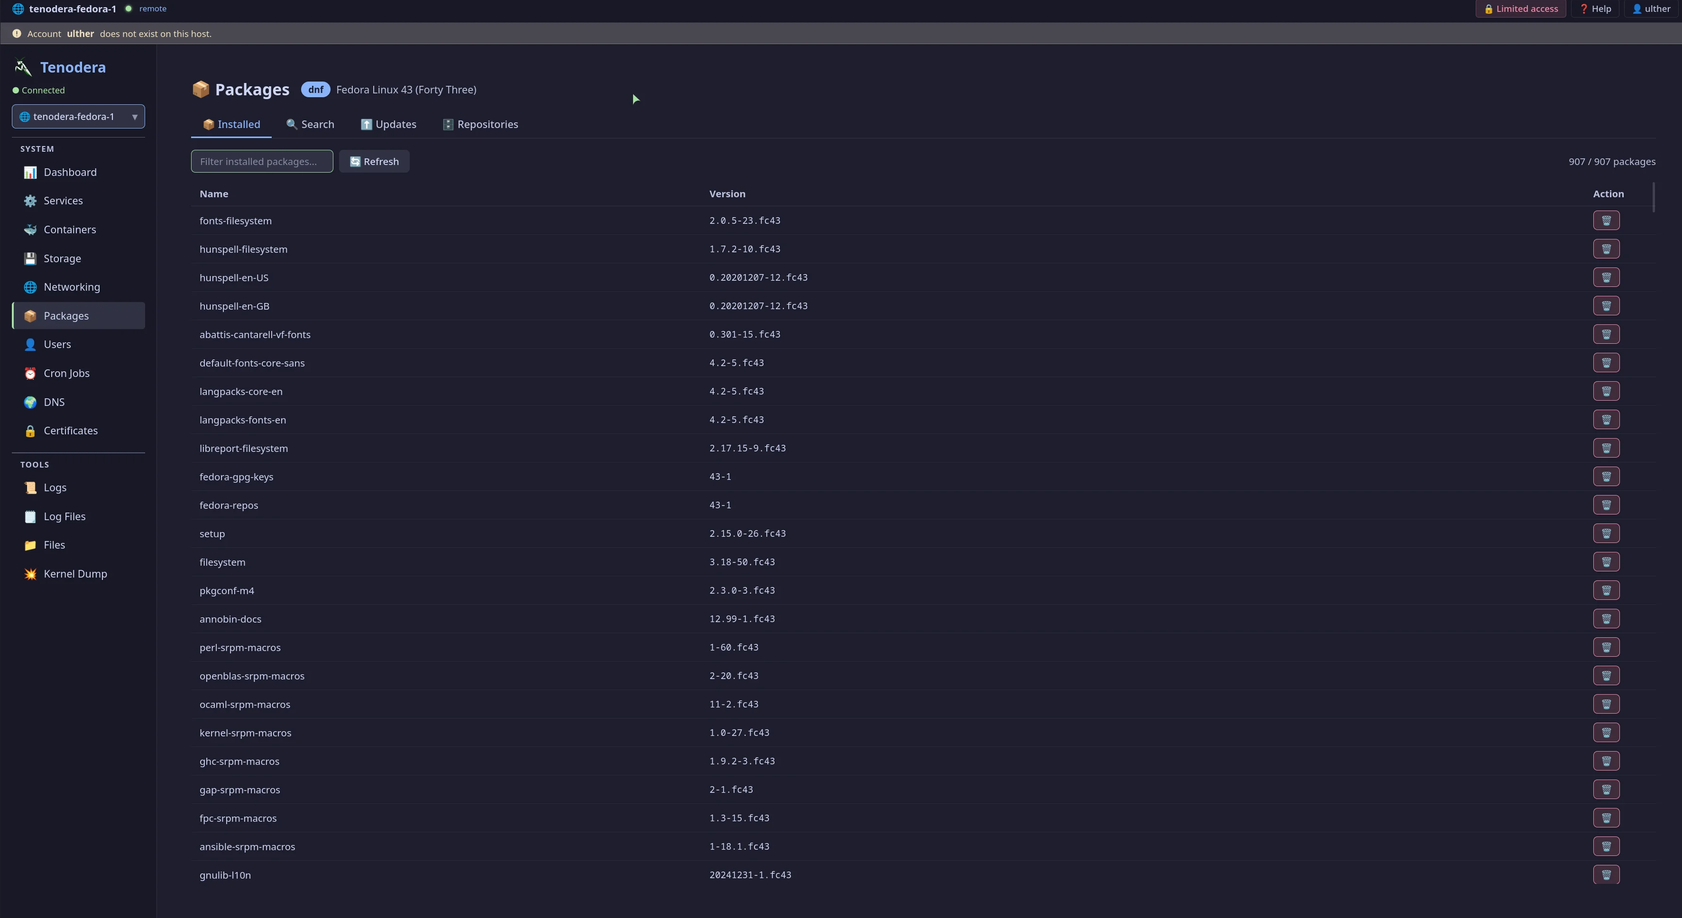Viewport: 1682px width, 918px height.
Task: Uninstall gnulib-l10n using its trash icon
Action: click(1606, 875)
